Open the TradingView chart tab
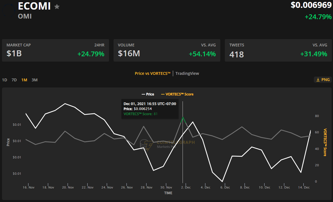 click(187, 73)
